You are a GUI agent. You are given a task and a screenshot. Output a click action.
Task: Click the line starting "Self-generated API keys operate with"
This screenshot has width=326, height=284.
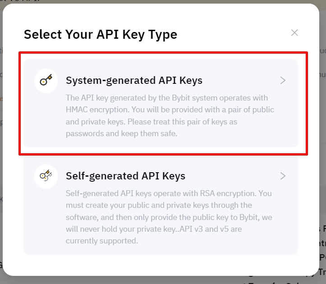click(x=169, y=193)
